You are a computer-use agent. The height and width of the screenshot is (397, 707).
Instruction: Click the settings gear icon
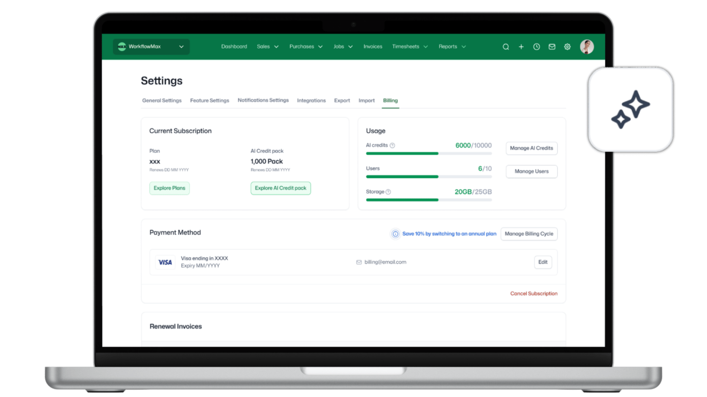coord(567,47)
